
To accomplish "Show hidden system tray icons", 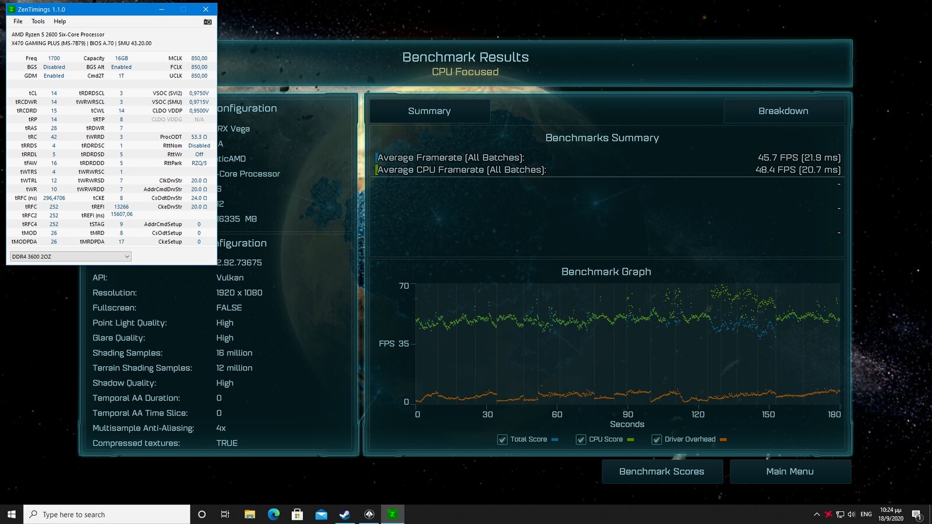I will 817,514.
